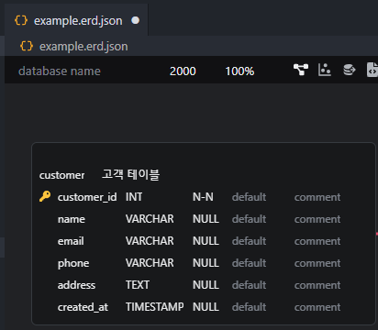Click default field of email row
378x330 pixels.
249,241
